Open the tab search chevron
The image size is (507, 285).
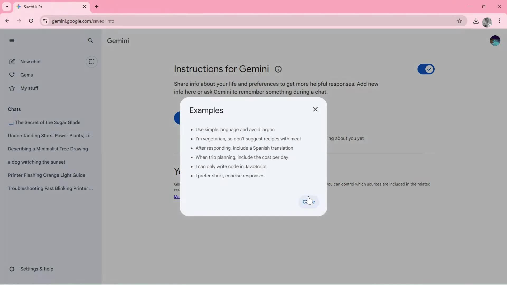point(7,7)
